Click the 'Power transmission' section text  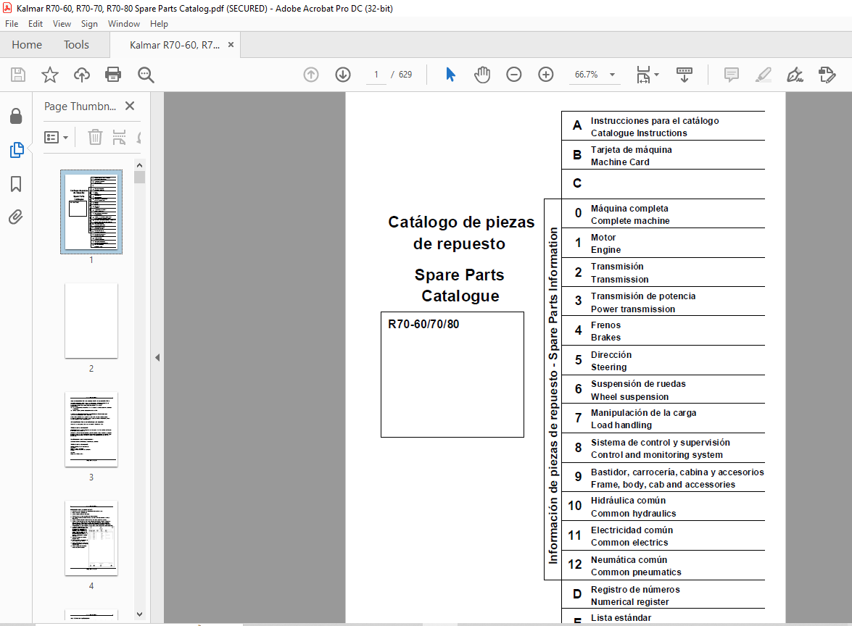(x=633, y=309)
